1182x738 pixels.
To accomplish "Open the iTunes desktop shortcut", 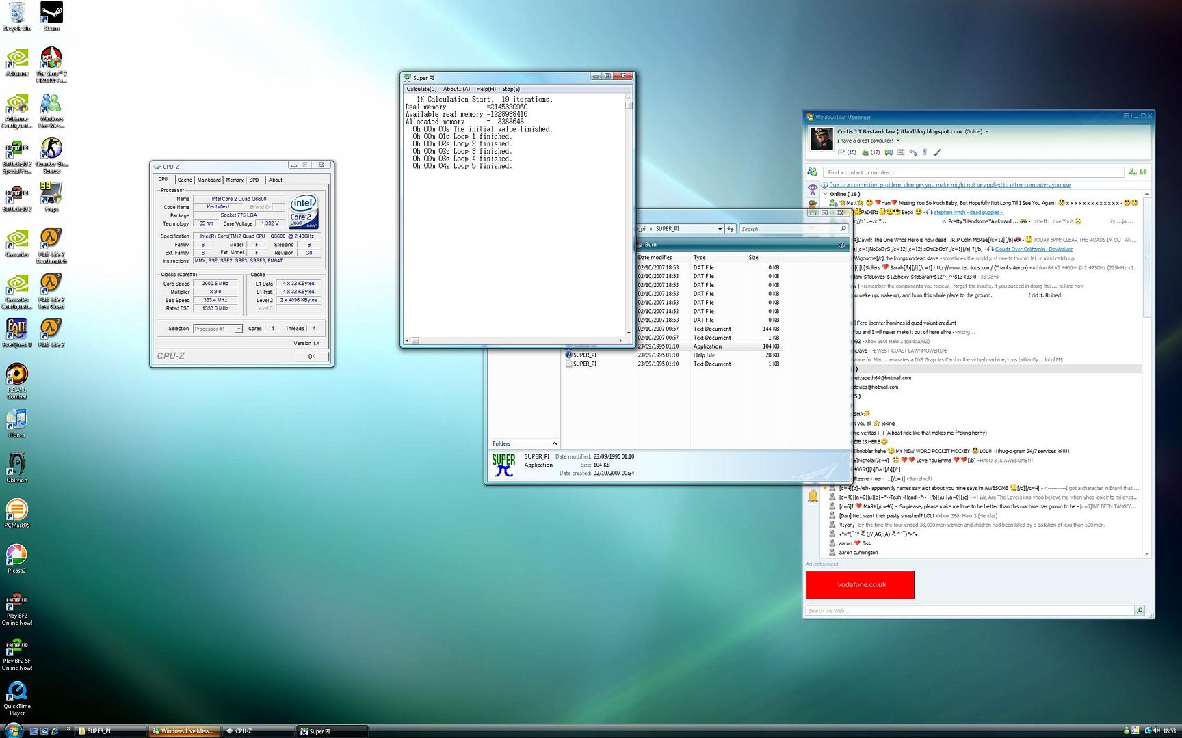I will point(16,423).
